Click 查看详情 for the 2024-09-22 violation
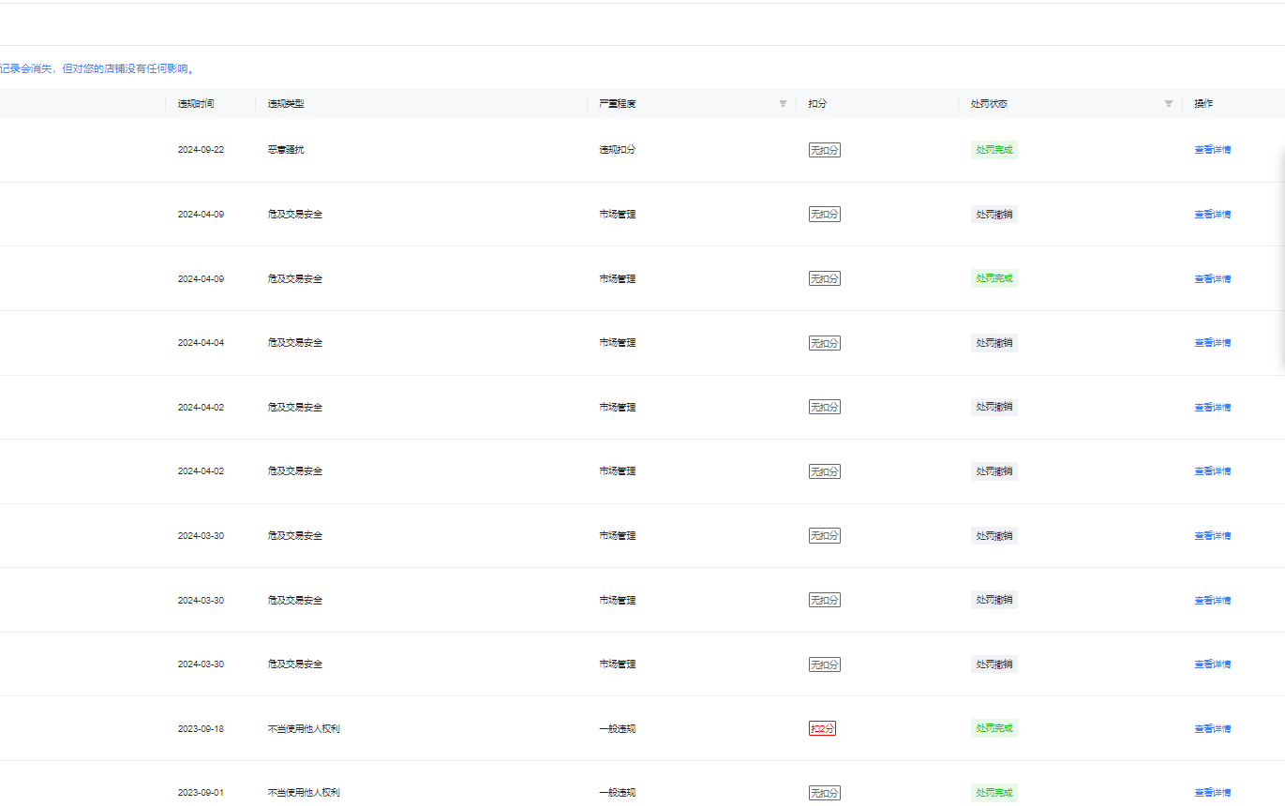The width and height of the screenshot is (1285, 806). 1212,150
